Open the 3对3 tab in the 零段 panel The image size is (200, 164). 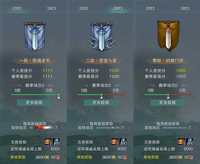185,9
